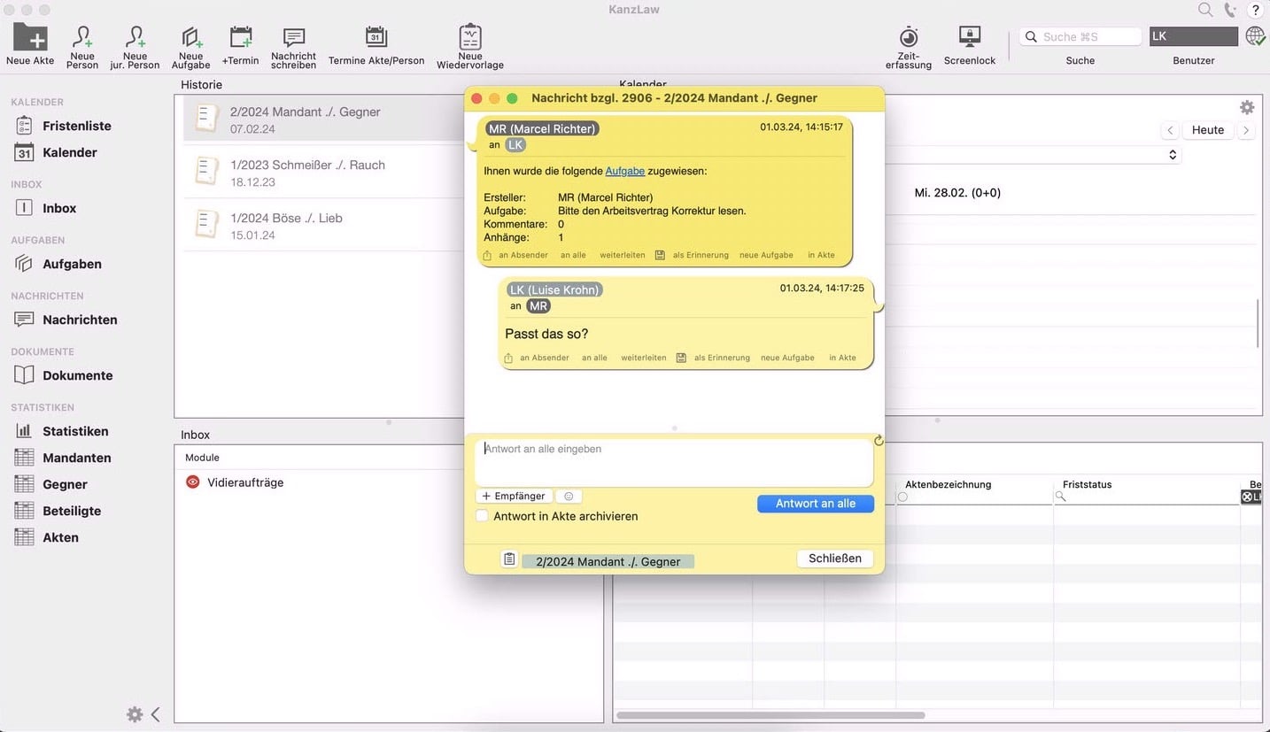Create a Neue Wiedervorlage
The height and width of the screenshot is (732, 1270).
click(x=470, y=47)
